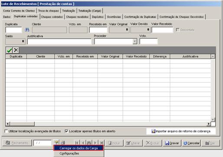Click the Recebido em input field

point(98,30)
